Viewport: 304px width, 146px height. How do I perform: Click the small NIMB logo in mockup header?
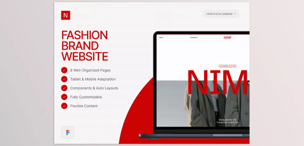pos(228,37)
